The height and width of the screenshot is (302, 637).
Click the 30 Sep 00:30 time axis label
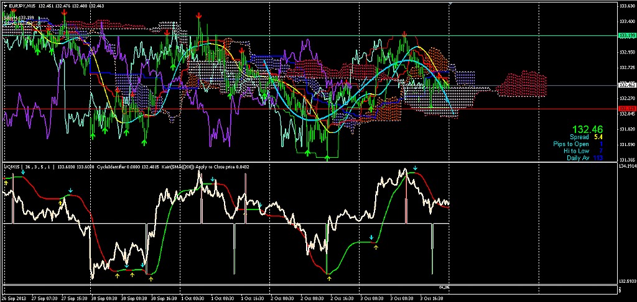click(x=103, y=298)
